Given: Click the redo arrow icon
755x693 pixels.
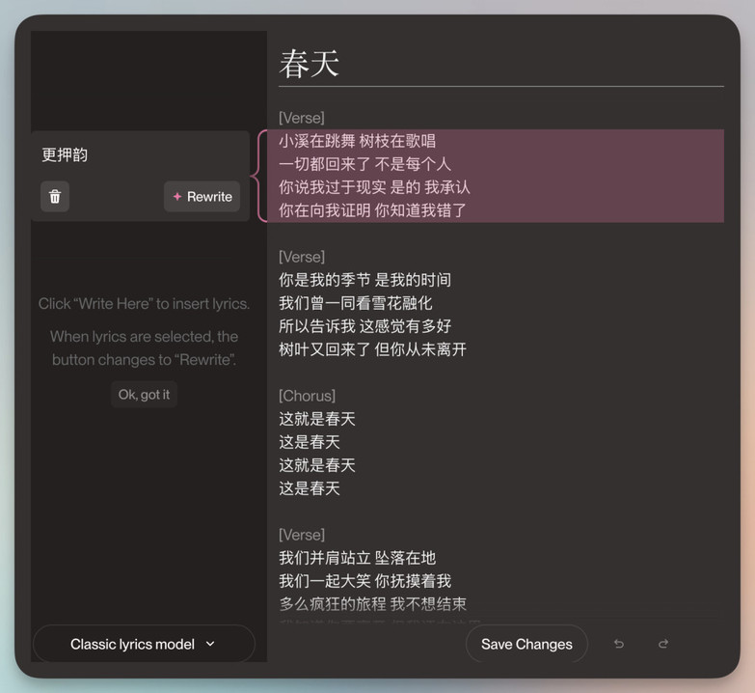Looking at the screenshot, I should click(x=663, y=644).
